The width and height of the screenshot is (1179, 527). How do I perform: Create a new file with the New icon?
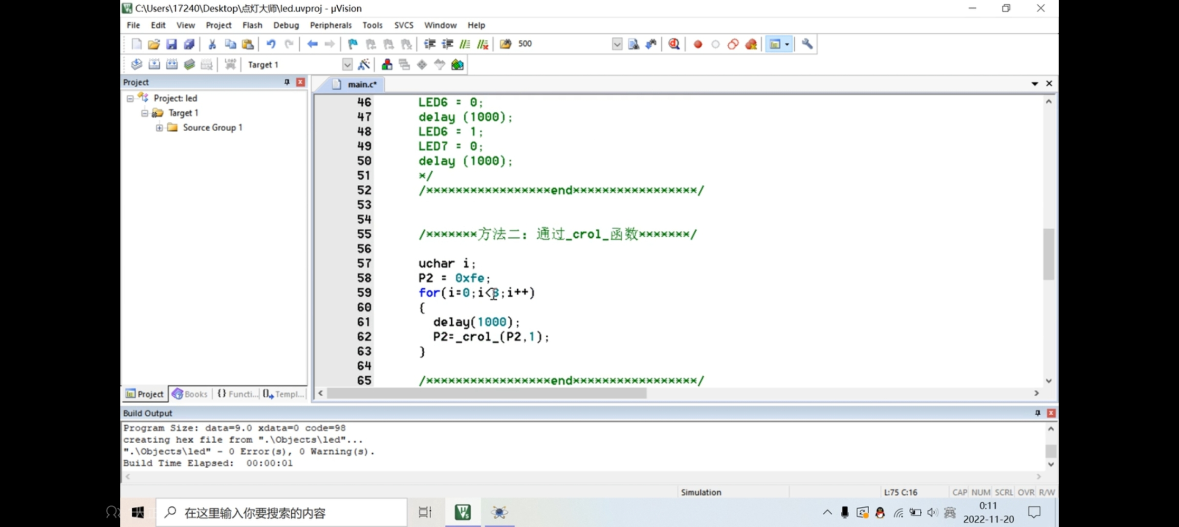click(136, 44)
